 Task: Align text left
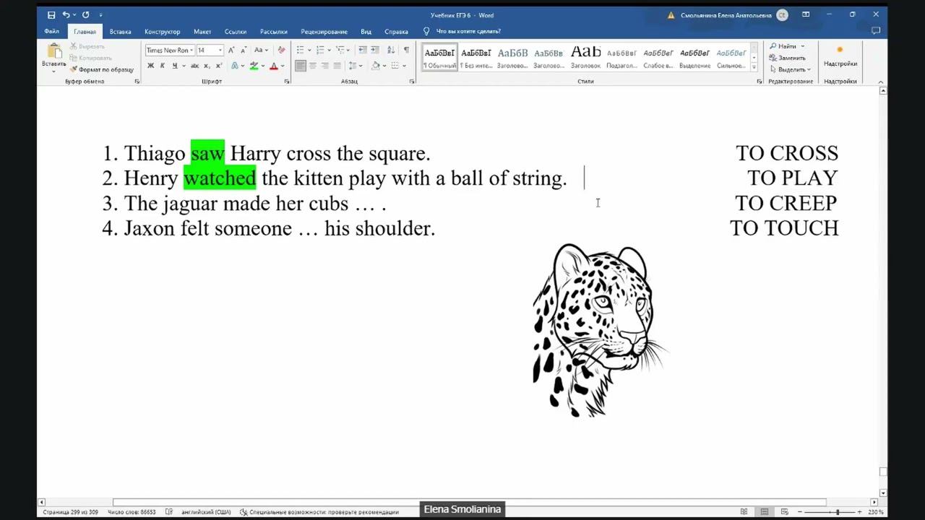[300, 66]
